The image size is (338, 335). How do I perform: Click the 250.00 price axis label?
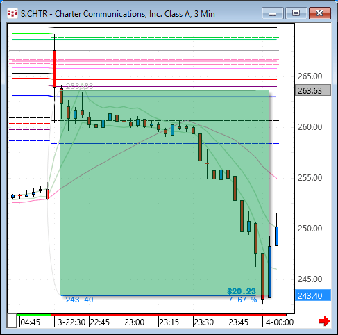coord(310,229)
